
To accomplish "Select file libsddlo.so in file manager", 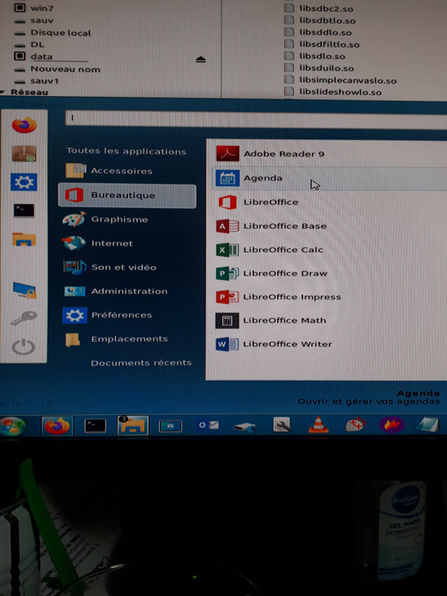I will pyautogui.click(x=319, y=32).
